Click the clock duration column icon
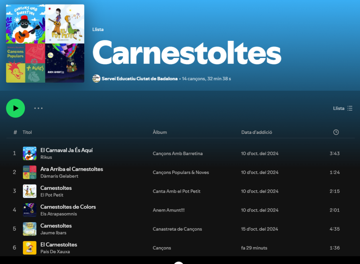The width and height of the screenshot is (360, 264). point(336,132)
